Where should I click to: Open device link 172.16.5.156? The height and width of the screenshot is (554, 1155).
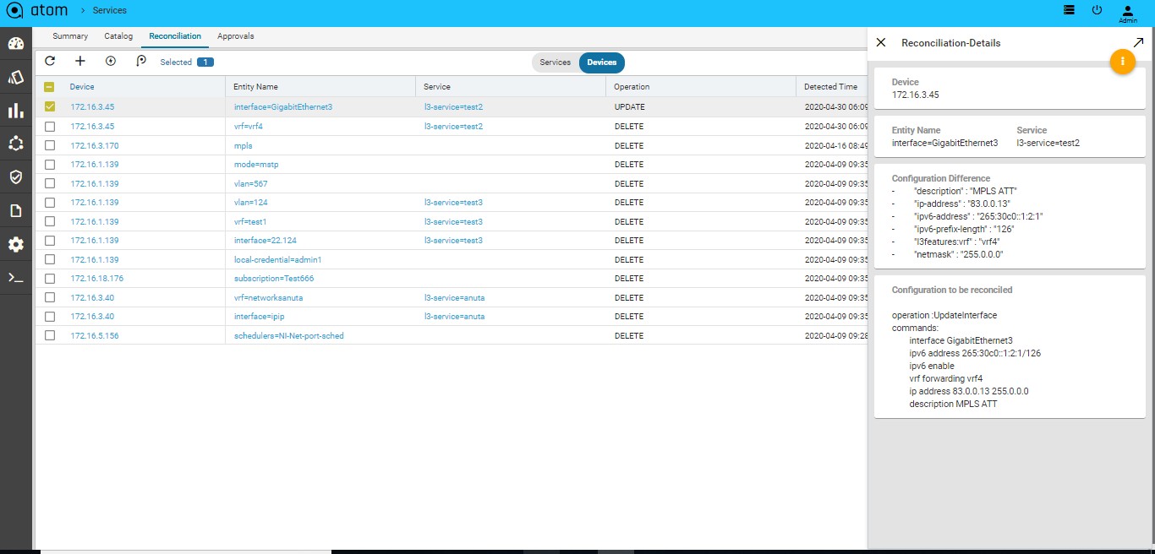pyautogui.click(x=95, y=335)
